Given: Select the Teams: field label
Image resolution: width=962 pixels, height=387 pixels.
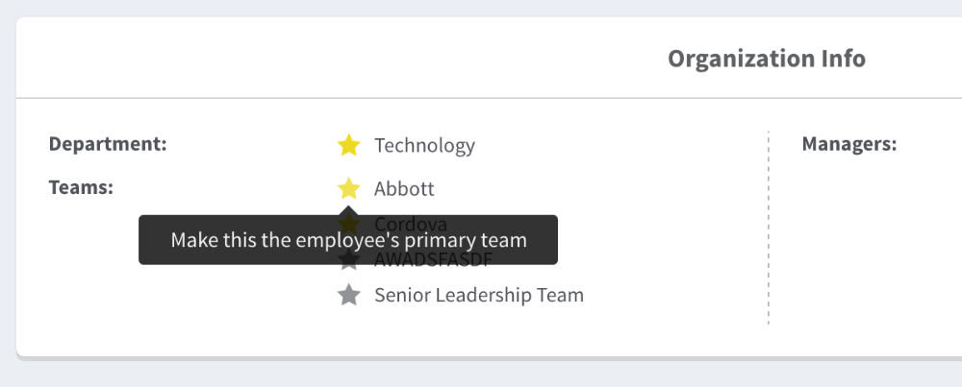Looking at the screenshot, I should 81,186.
